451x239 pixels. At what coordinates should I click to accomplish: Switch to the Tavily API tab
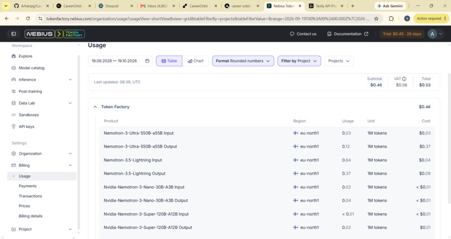326,6
